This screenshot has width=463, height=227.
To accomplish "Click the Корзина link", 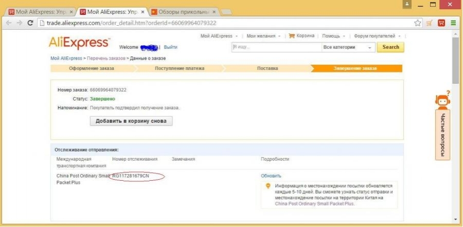I will click(x=305, y=35).
